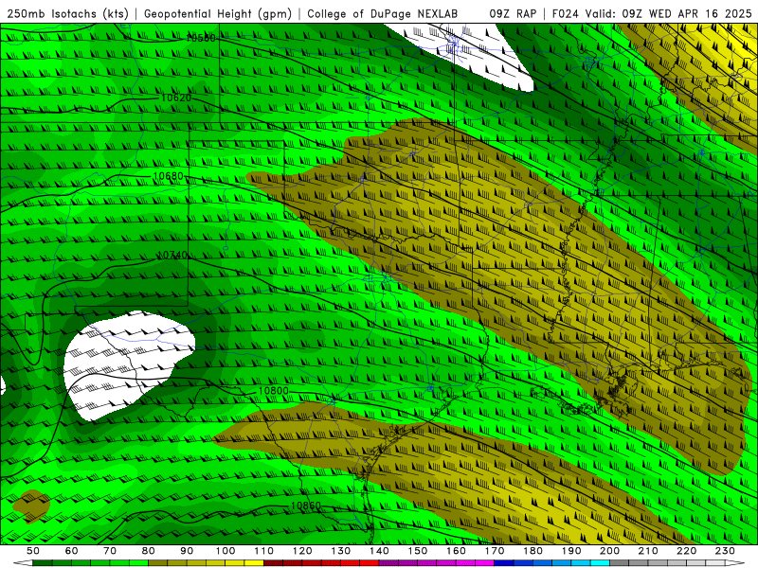Pick the '170' knot scale label

point(495,551)
